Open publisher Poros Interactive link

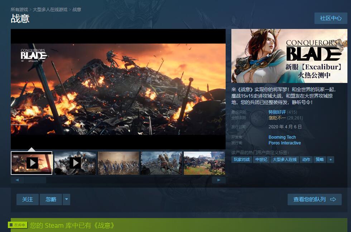[284, 143]
